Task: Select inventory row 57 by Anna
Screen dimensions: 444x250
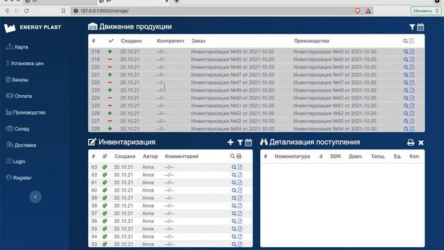Action: 170,213
